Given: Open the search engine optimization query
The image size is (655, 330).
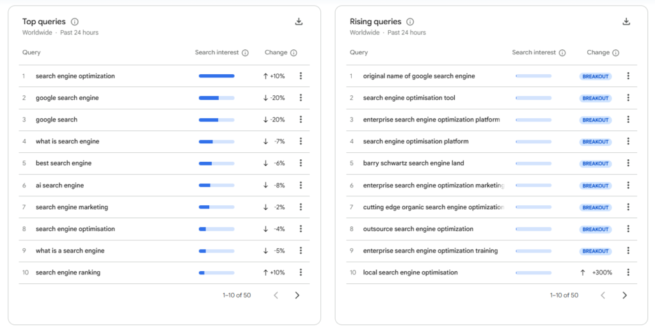Looking at the screenshot, I should pos(75,76).
